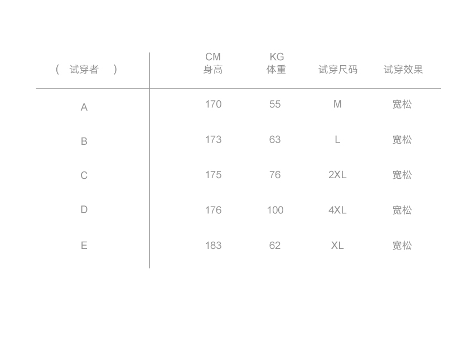Click the weight value 100
The height and width of the screenshot is (338, 474).
pos(275,210)
